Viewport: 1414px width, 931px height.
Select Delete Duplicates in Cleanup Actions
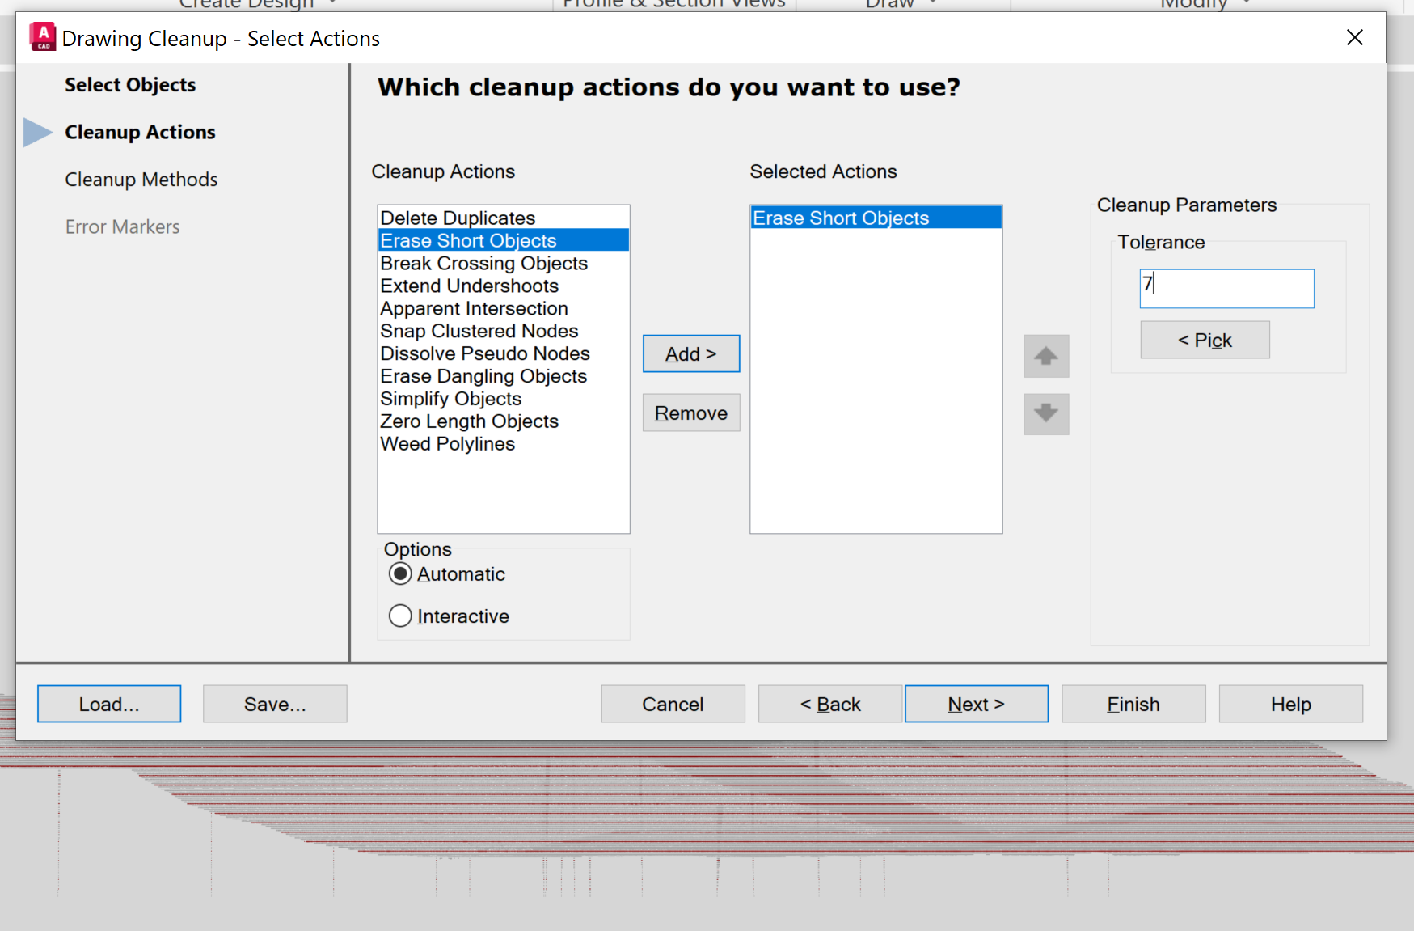pos(503,218)
